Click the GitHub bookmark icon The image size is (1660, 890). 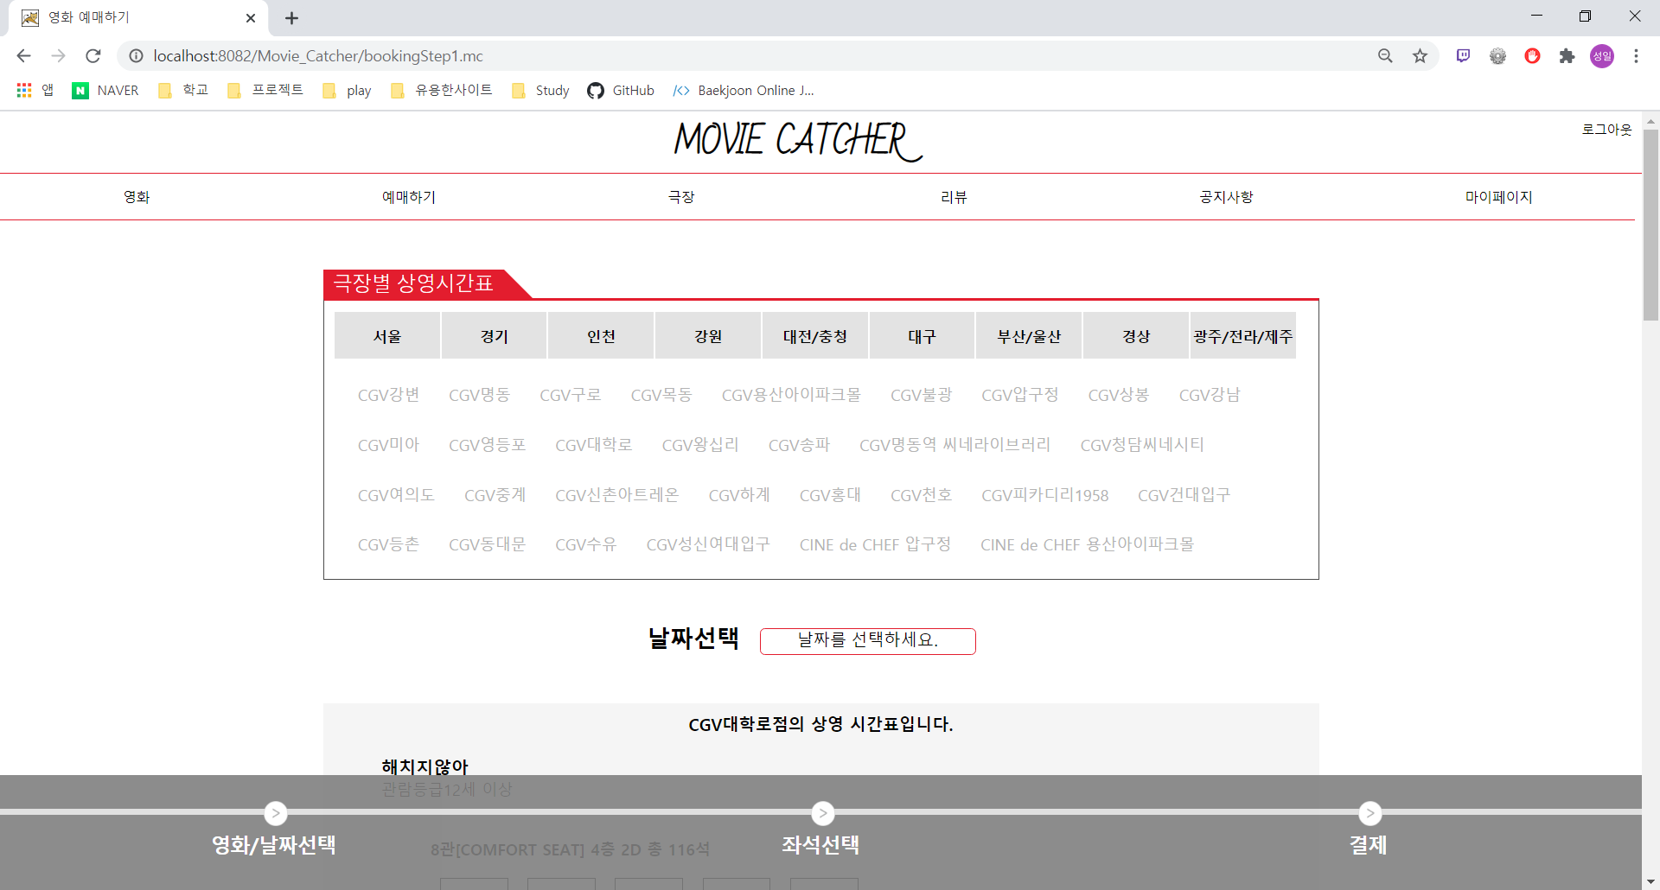pyautogui.click(x=595, y=90)
